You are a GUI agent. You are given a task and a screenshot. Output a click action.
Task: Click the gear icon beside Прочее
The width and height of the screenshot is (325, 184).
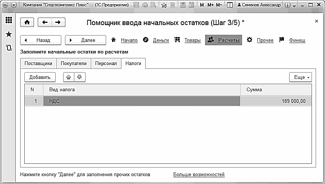(250, 40)
